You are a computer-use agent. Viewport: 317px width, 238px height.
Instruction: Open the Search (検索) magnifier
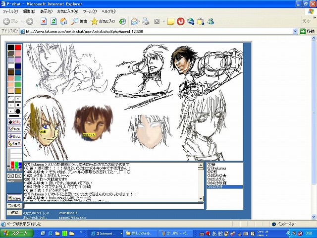point(79,21)
